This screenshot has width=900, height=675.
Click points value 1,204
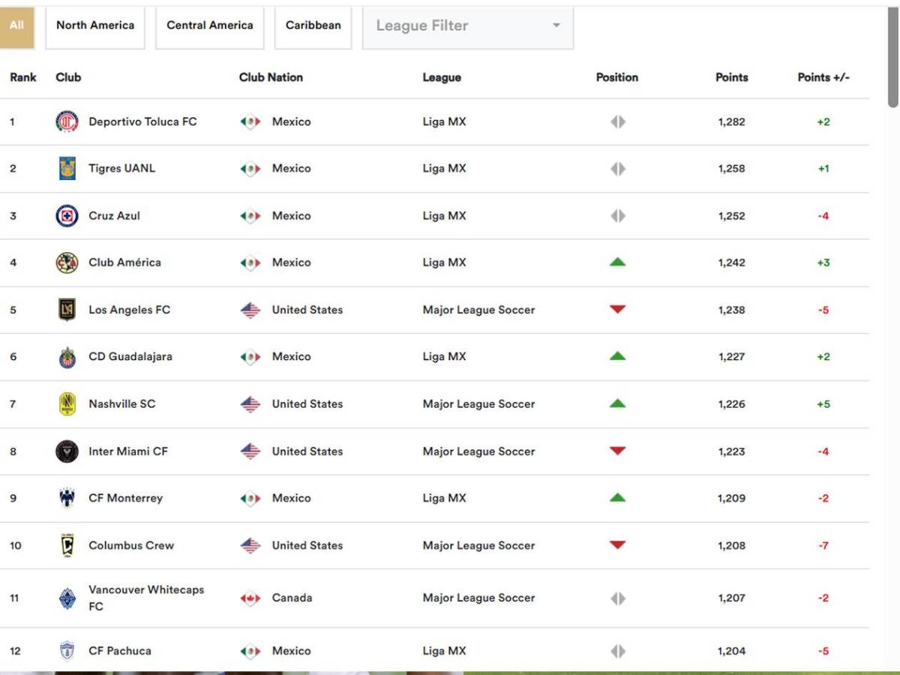click(731, 651)
